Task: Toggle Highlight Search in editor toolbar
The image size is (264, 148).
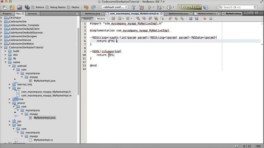Action: (156, 18)
